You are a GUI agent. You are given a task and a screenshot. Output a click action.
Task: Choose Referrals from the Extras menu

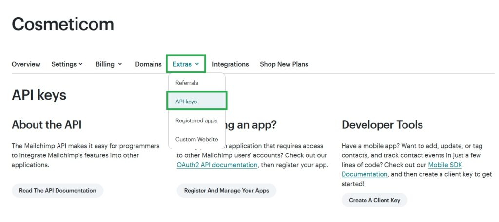(x=197, y=83)
